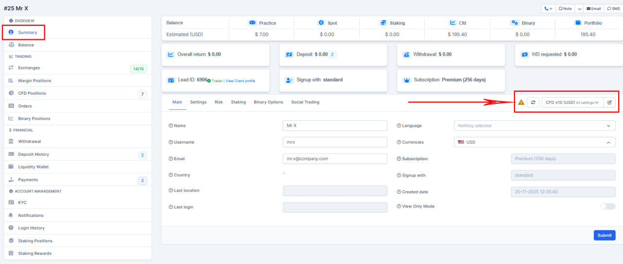Click the refresh icon beside CFD x10 selector
Screen dimensions: 623x264
(533, 102)
